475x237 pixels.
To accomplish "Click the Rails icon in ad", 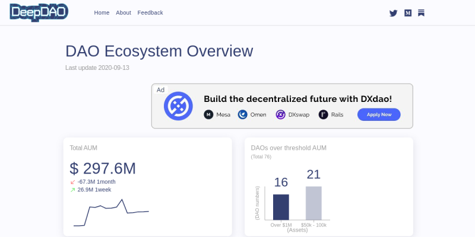I will pos(323,115).
